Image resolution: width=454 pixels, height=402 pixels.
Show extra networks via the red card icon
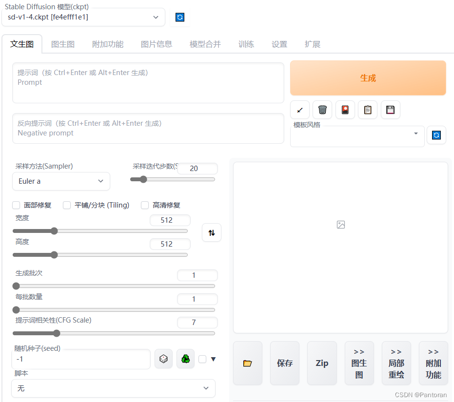pyautogui.click(x=345, y=110)
